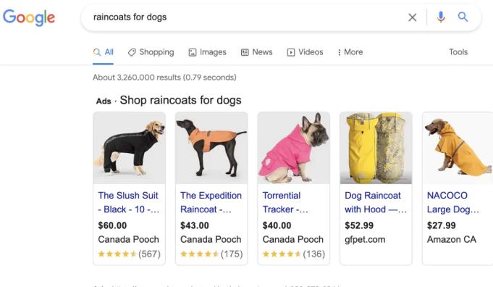Click the Google logo
The image size is (493, 287).
[x=29, y=17]
